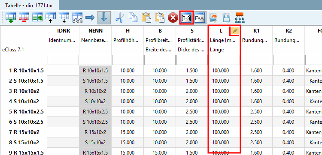Select the S column header

(x=192, y=31)
